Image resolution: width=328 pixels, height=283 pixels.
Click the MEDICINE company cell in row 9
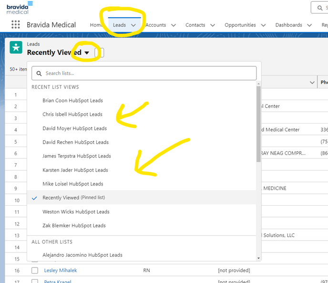(x=274, y=189)
